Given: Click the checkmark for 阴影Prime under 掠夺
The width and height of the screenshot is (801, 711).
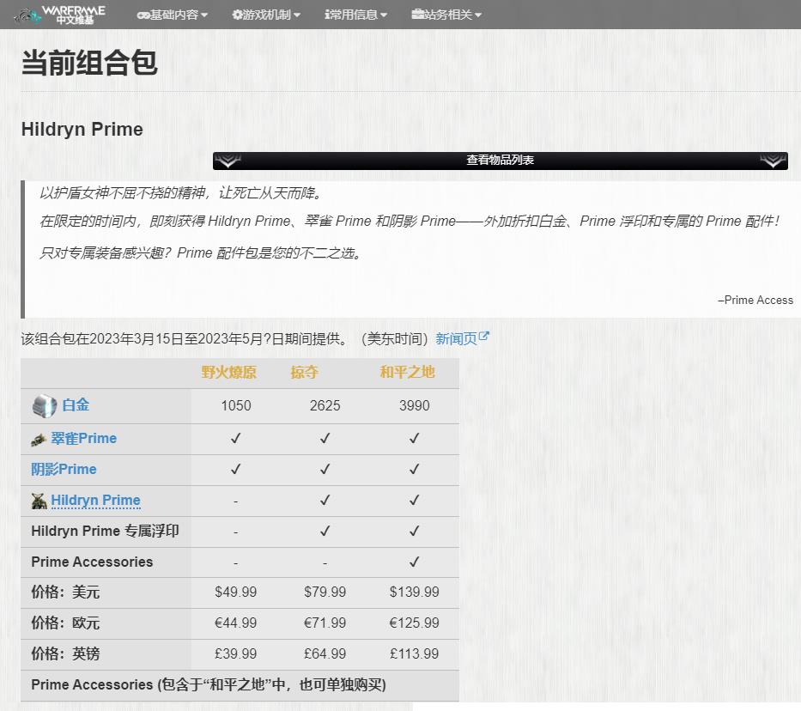Looking at the screenshot, I should (325, 469).
